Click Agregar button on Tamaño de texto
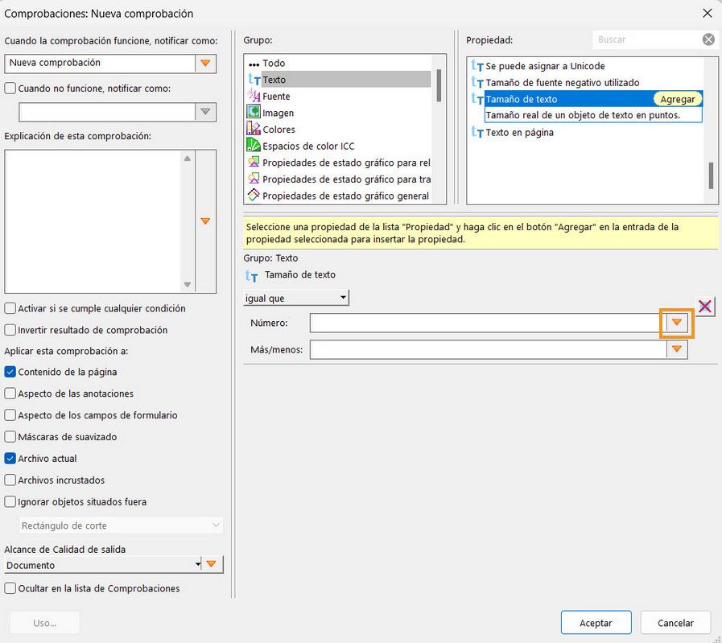Viewport: 722px width, 643px height. click(678, 99)
